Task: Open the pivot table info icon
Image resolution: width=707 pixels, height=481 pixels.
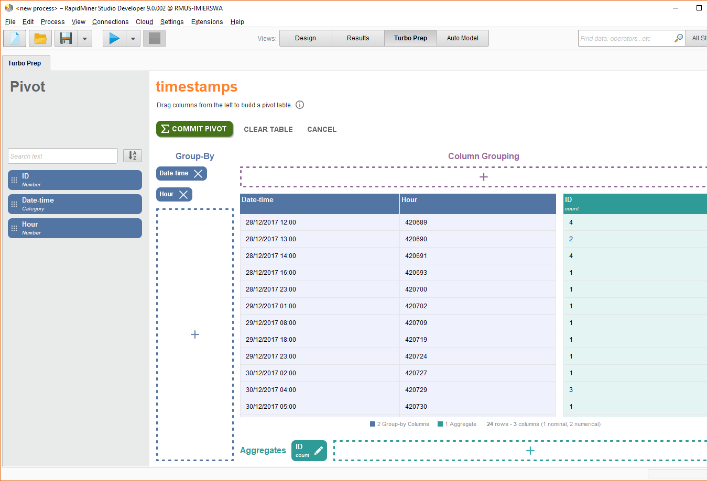Action: [x=300, y=105]
